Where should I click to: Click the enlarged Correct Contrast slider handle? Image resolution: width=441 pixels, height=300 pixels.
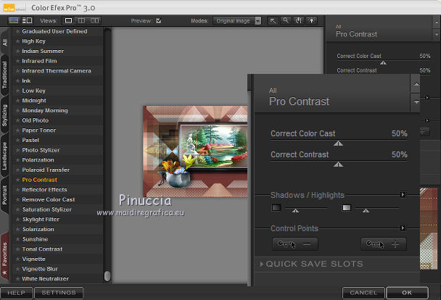[338, 164]
